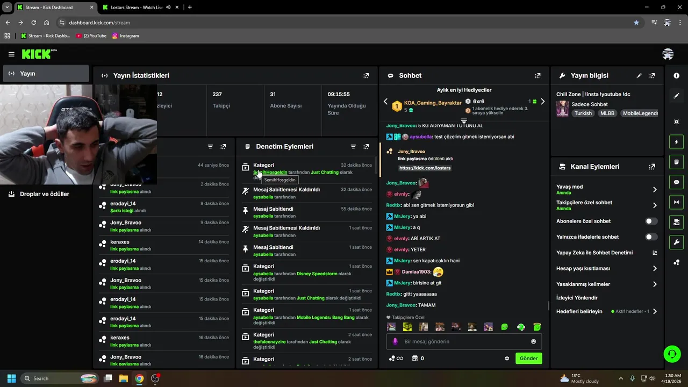Insert the green laughing Kick emote

(x=505, y=327)
